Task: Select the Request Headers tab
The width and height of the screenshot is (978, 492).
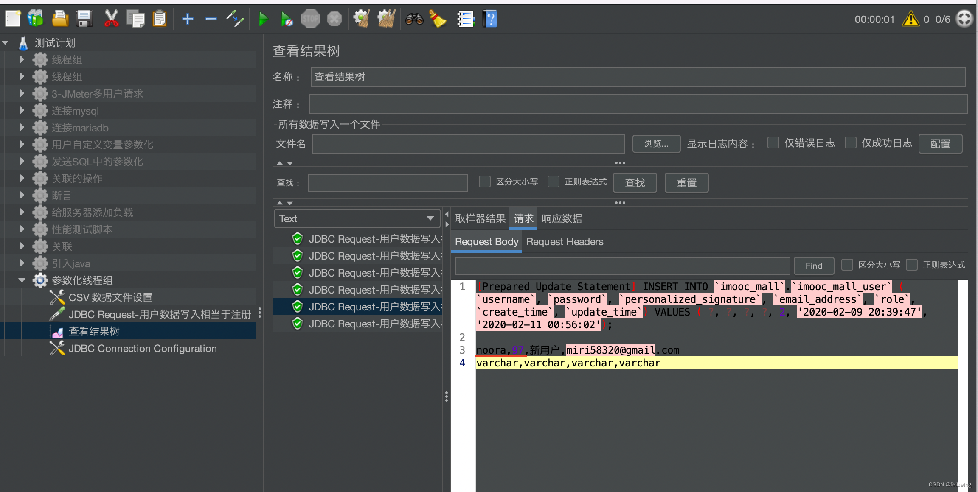Action: pyautogui.click(x=565, y=242)
